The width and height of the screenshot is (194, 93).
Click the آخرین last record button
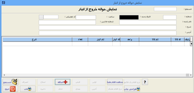(x=97, y=89)
